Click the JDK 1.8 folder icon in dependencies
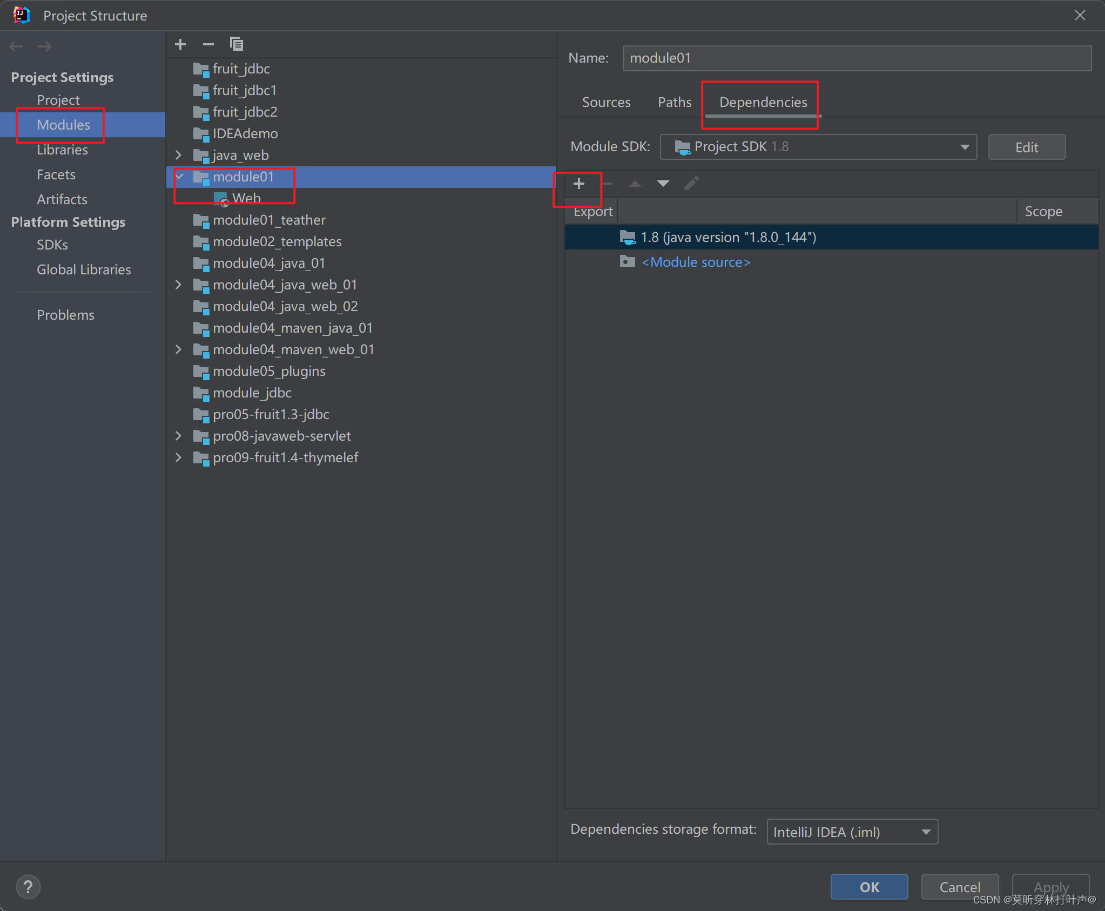 coord(628,238)
